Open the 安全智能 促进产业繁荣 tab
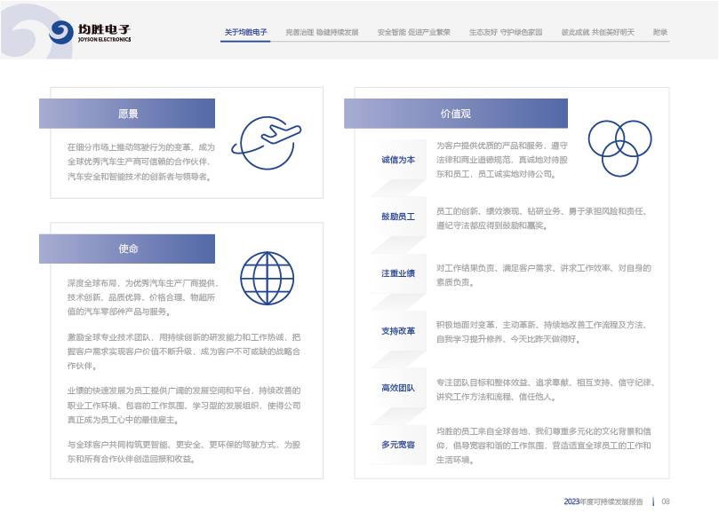719x529 pixels. coord(413,32)
